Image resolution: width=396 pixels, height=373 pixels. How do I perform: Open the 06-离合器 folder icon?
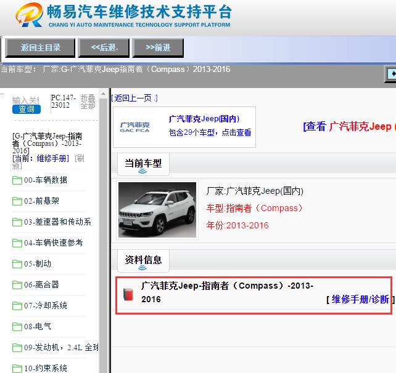click(17, 285)
